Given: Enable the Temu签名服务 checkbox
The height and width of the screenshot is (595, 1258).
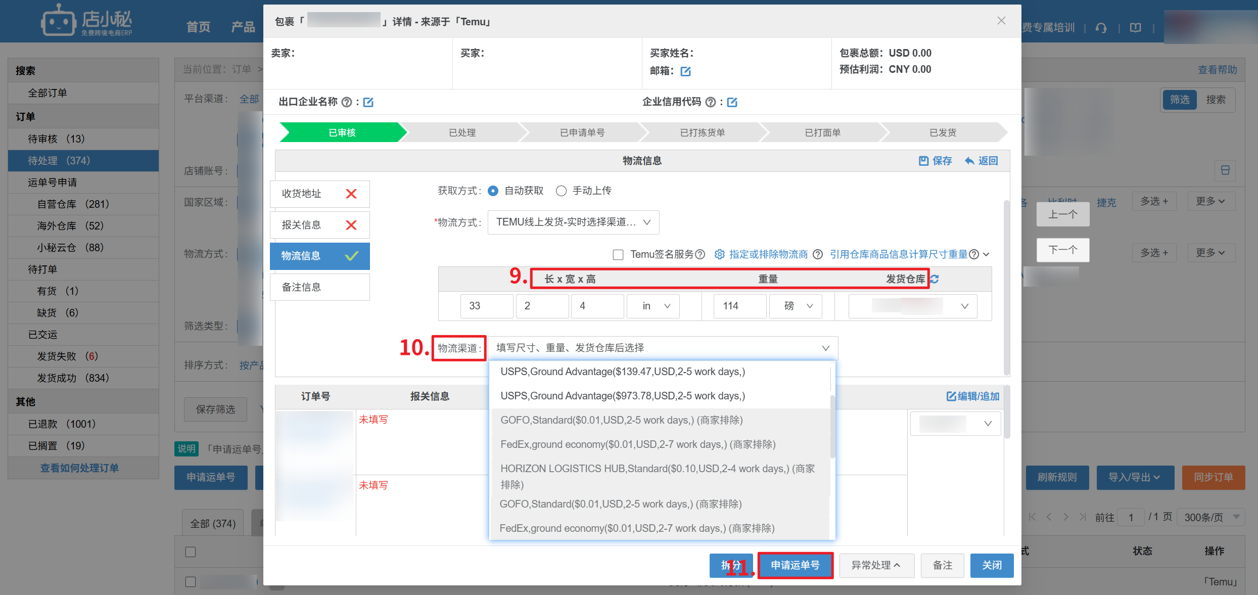Looking at the screenshot, I should click(618, 254).
